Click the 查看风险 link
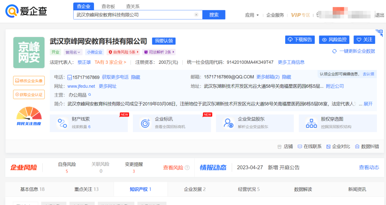386x205 pixels. pos(173,168)
